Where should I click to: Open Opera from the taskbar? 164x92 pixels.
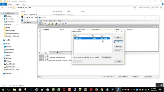coord(64,90)
